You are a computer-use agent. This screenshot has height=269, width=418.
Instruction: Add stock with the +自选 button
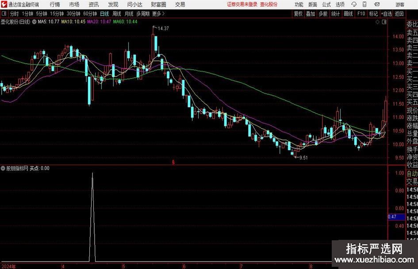[386, 14]
